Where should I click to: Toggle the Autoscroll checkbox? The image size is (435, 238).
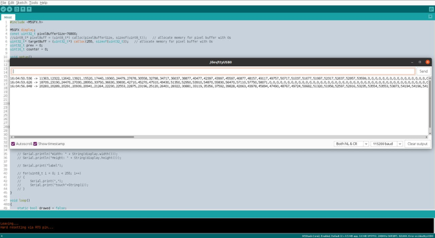tap(13, 144)
